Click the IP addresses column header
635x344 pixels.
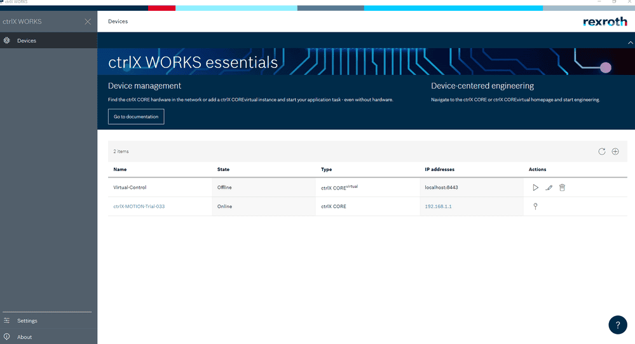click(439, 170)
